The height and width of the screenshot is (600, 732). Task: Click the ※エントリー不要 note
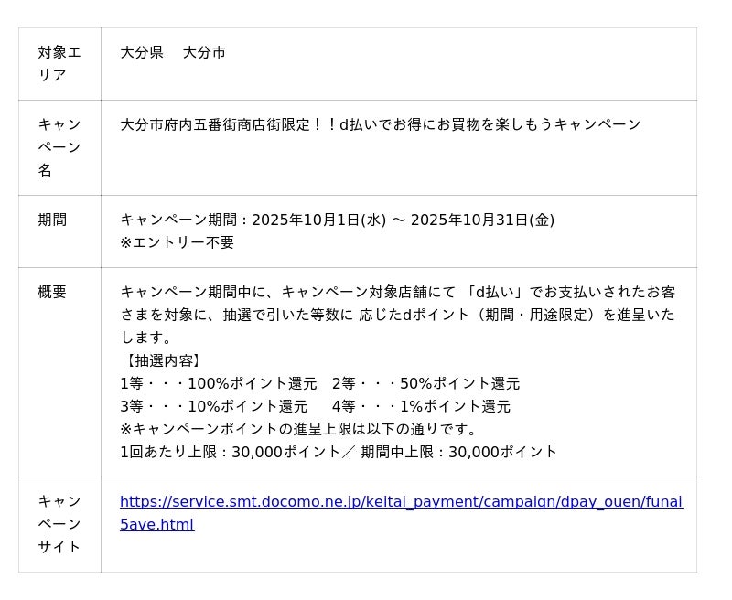click(x=177, y=242)
